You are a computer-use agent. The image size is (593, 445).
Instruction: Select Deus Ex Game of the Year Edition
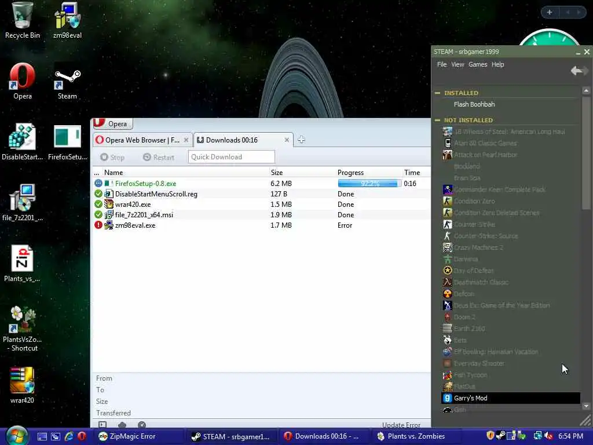click(x=511, y=305)
